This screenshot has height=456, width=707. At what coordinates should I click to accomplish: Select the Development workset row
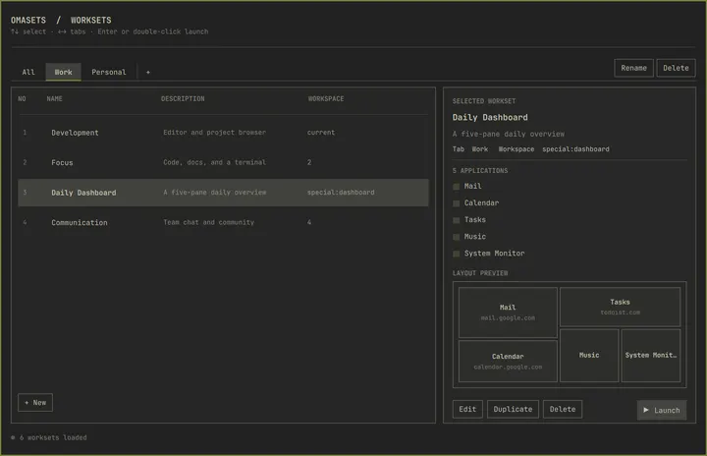(223, 133)
